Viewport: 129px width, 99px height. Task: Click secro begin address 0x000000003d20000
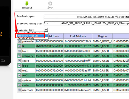[x=50, y=61]
